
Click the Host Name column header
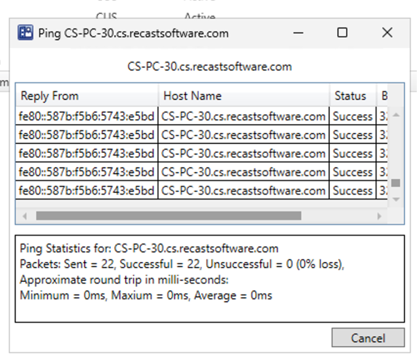click(244, 96)
